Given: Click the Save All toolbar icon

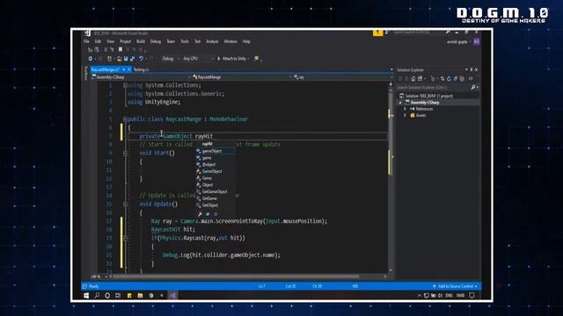Looking at the screenshot, I should (133, 59).
